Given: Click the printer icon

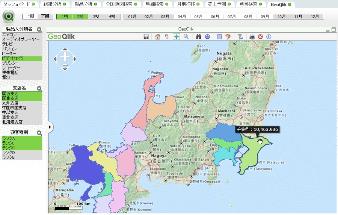Looking at the screenshot, I should (252, 36).
